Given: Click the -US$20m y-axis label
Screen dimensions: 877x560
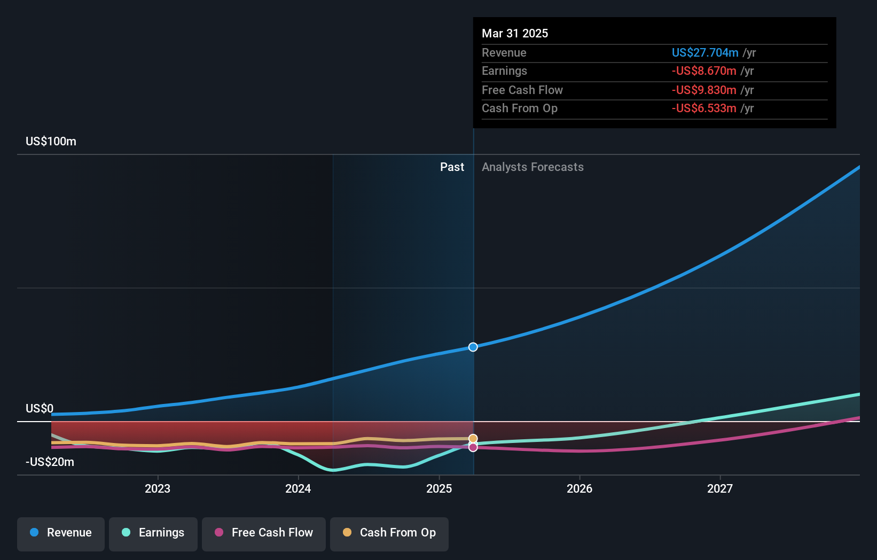Looking at the screenshot, I should [x=50, y=462].
